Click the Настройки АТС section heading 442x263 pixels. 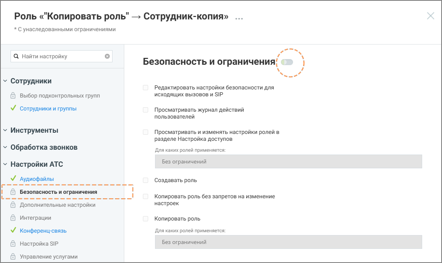(x=37, y=164)
